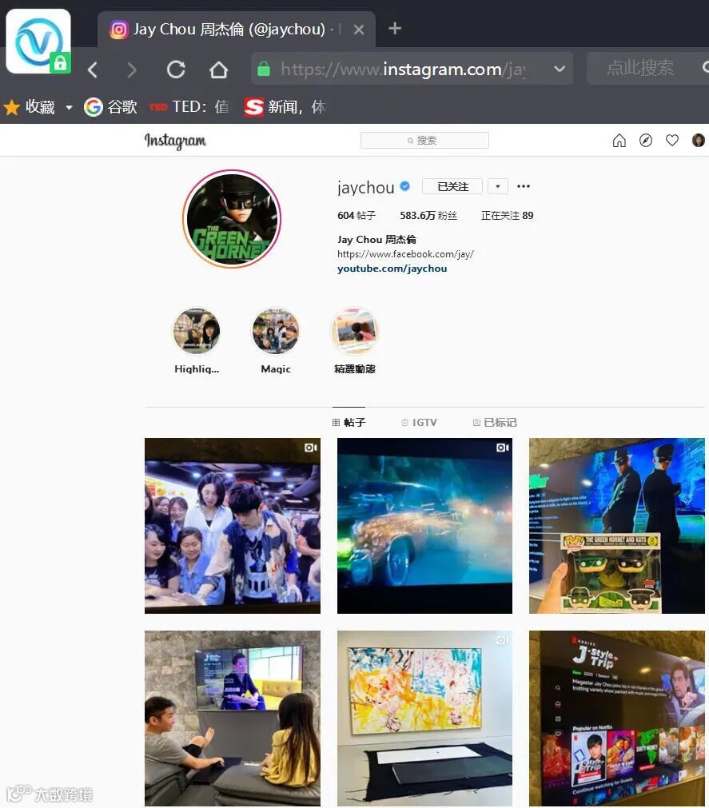Click the facebook.com/jay bio text
The width and height of the screenshot is (709, 808).
coord(405,254)
